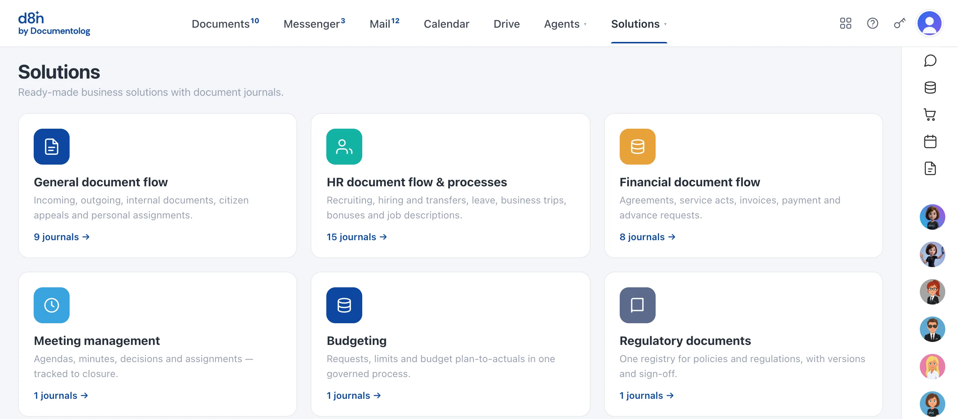Click the Regulatory documents card title
Viewport: 958px width, 419px height.
pyautogui.click(x=685, y=341)
